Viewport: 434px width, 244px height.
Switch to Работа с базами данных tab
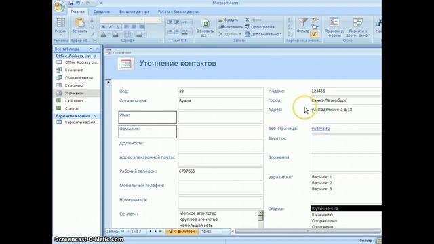click(179, 12)
